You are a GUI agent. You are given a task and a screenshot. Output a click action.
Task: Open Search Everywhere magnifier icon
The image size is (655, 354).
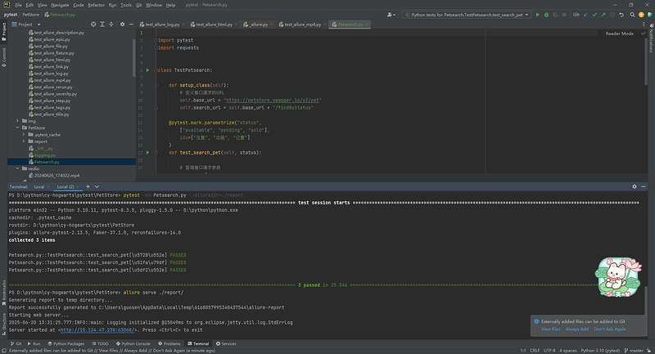click(632, 15)
